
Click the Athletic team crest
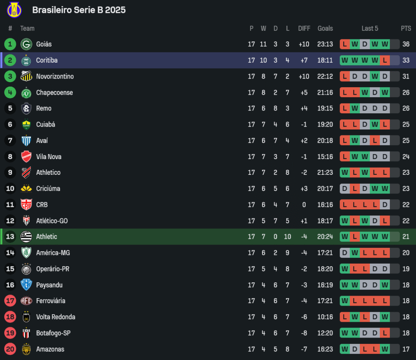tap(26, 237)
